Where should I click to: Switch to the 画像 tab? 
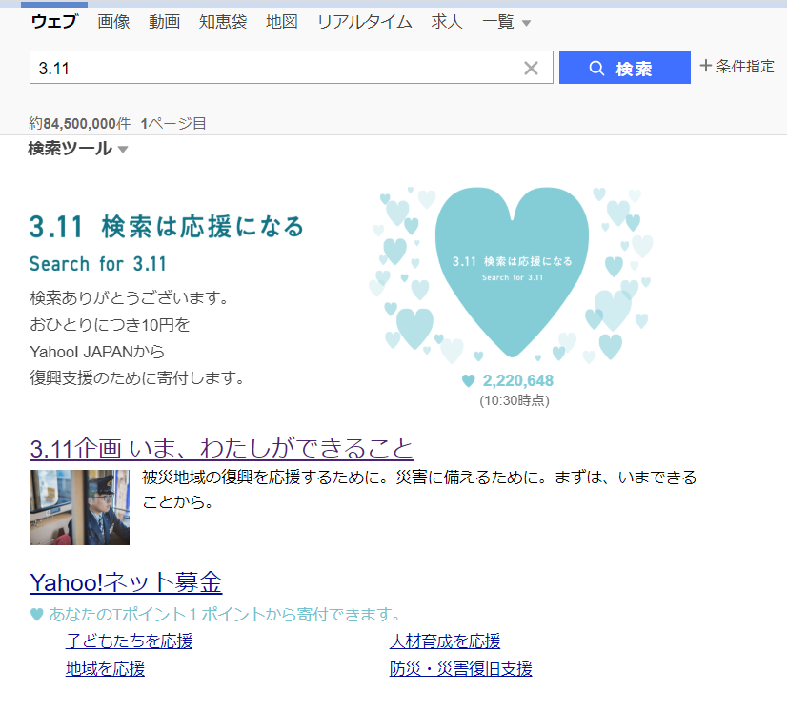113,22
